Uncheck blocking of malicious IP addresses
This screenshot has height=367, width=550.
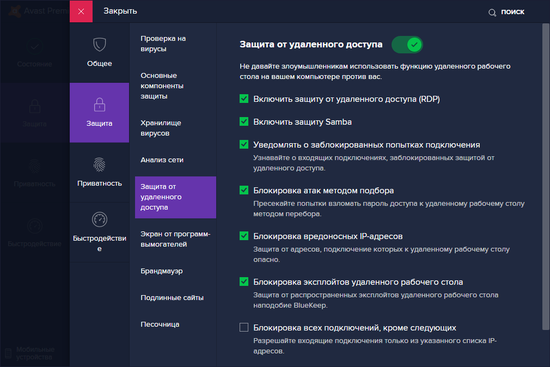tap(244, 236)
